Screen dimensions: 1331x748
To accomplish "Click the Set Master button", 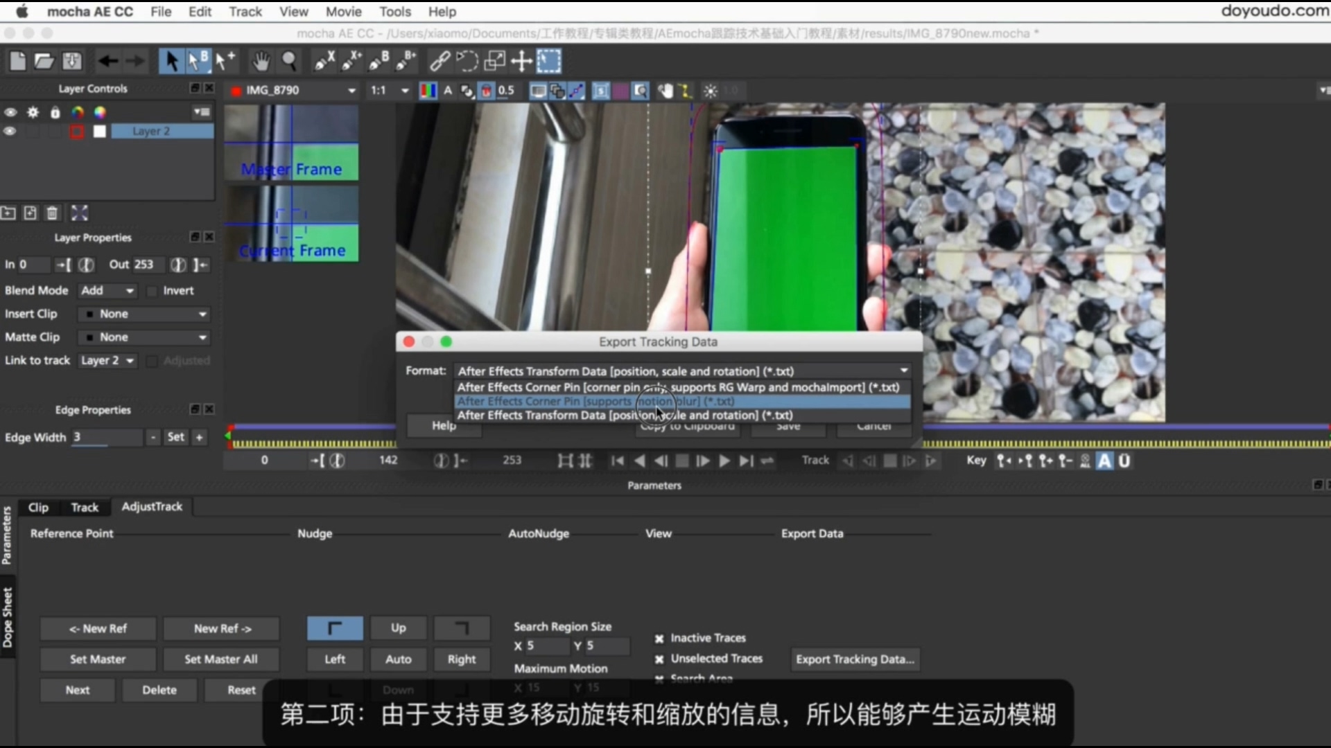I will (98, 660).
